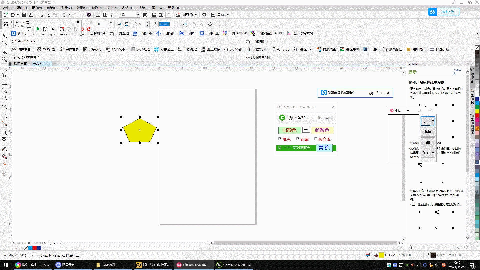Screen dimensions: 480x270
Task: Select the 页1 page tab
Action: (x=55, y=243)
